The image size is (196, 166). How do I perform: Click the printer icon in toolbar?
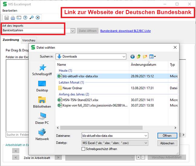(13, 18)
